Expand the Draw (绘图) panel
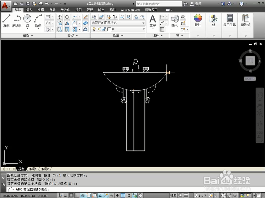The width and height of the screenshot is (265, 198). pyautogui.click(x=28, y=35)
